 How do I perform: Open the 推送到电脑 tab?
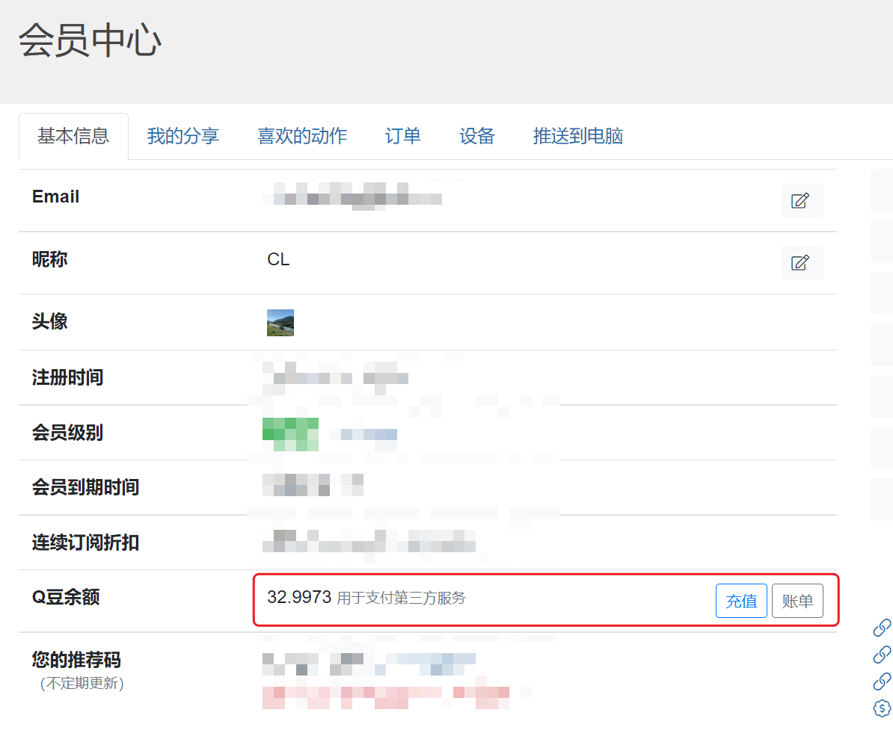coord(577,137)
